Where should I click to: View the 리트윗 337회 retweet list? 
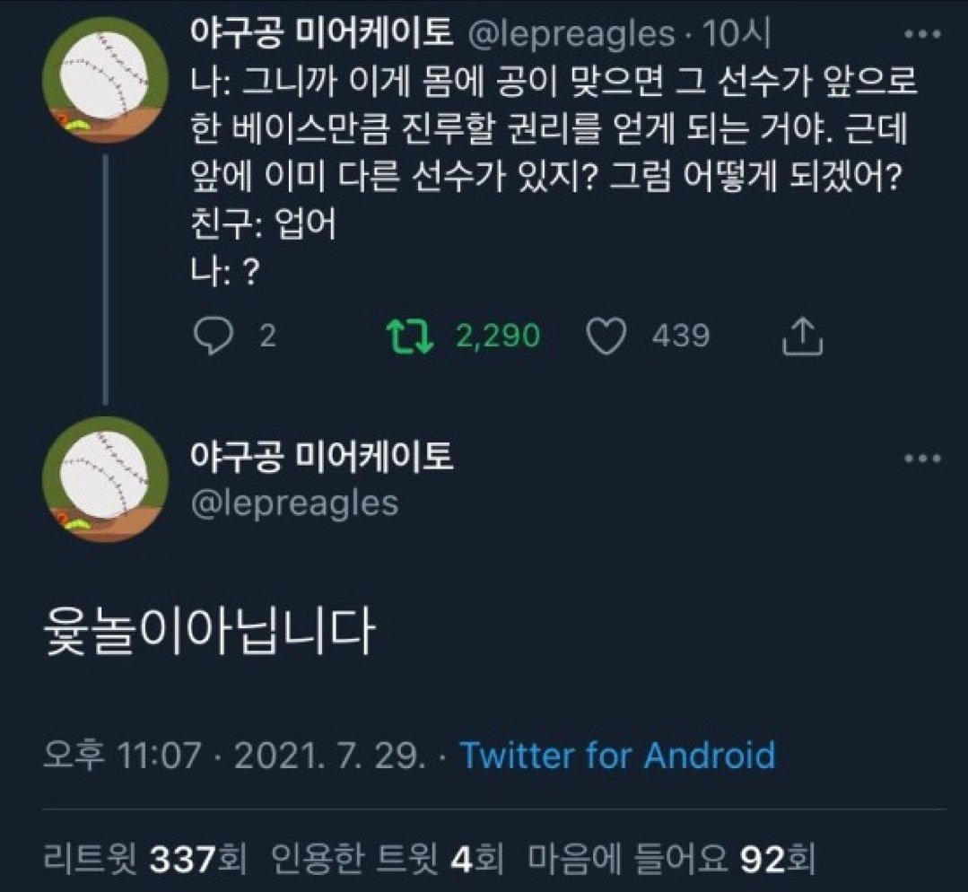click(x=145, y=861)
